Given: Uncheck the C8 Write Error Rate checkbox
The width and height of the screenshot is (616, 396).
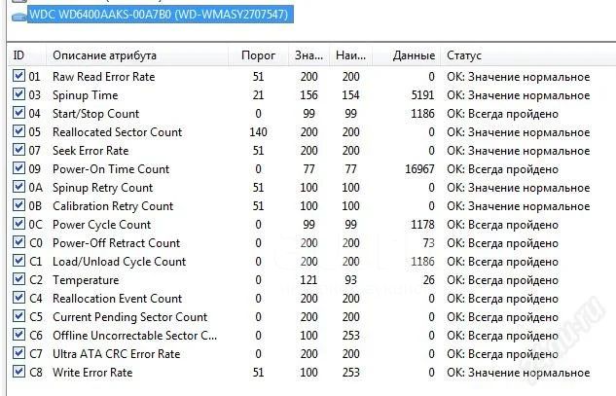Looking at the screenshot, I should pos(18,373).
